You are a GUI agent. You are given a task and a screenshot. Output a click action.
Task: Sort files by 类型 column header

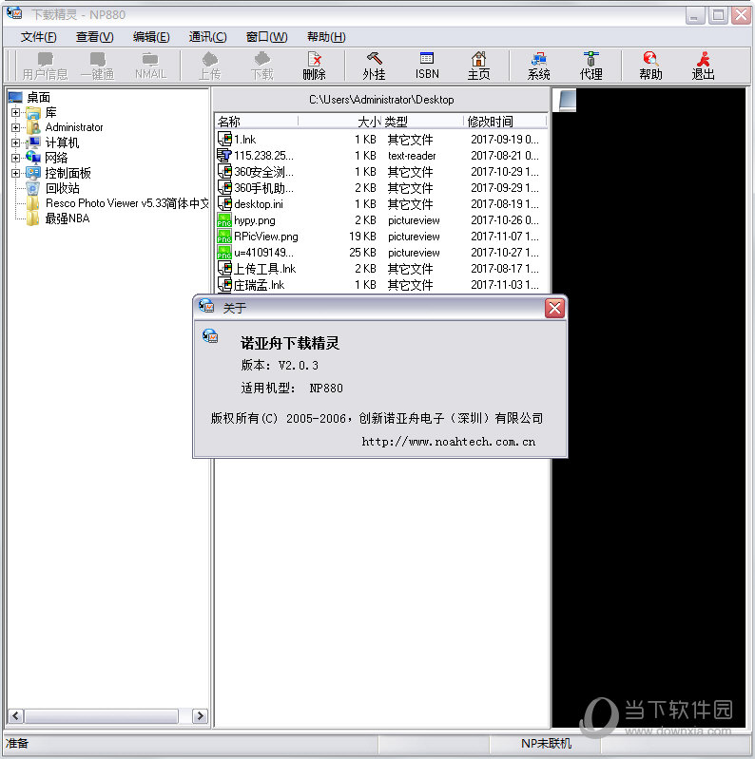point(422,121)
